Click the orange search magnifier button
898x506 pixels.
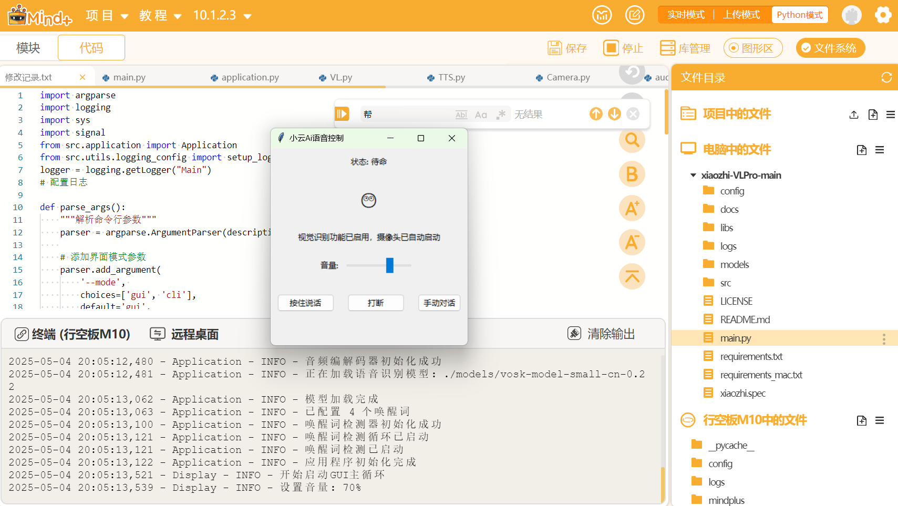point(632,140)
